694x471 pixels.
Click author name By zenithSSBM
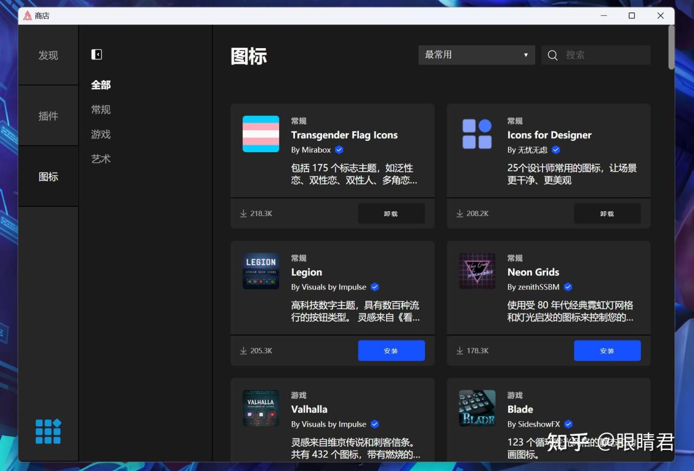pyautogui.click(x=534, y=287)
